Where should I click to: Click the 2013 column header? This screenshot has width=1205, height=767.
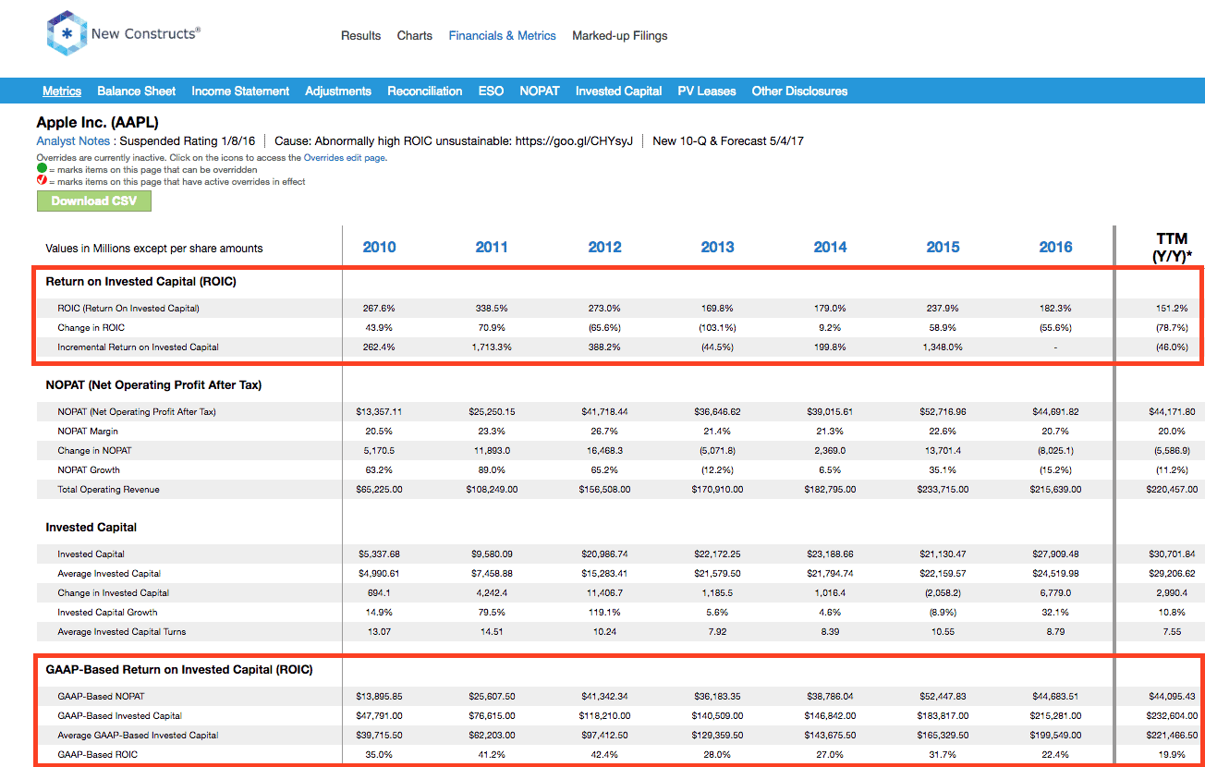click(x=717, y=247)
